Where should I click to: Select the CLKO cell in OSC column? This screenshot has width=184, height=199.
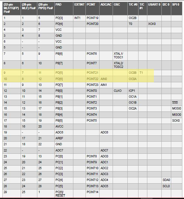pos(118,91)
